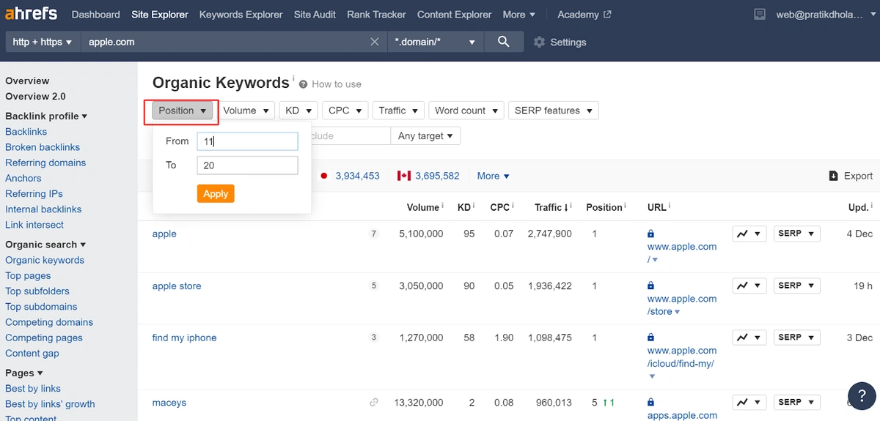Expand the protocol http + https selector

pyautogui.click(x=43, y=42)
